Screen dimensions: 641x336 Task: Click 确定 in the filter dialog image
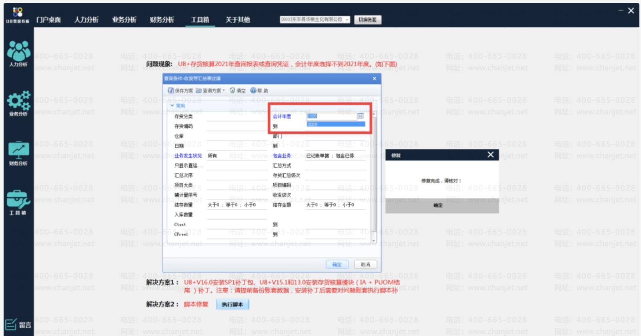[x=337, y=264]
